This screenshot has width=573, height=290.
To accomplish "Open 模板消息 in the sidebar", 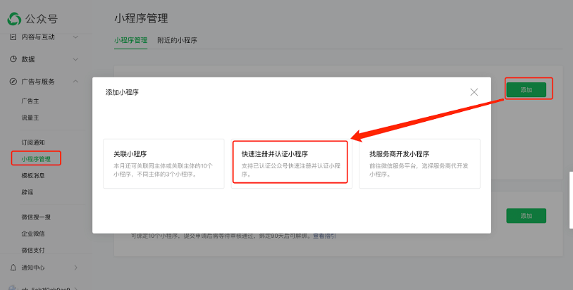I will pyautogui.click(x=33, y=175).
